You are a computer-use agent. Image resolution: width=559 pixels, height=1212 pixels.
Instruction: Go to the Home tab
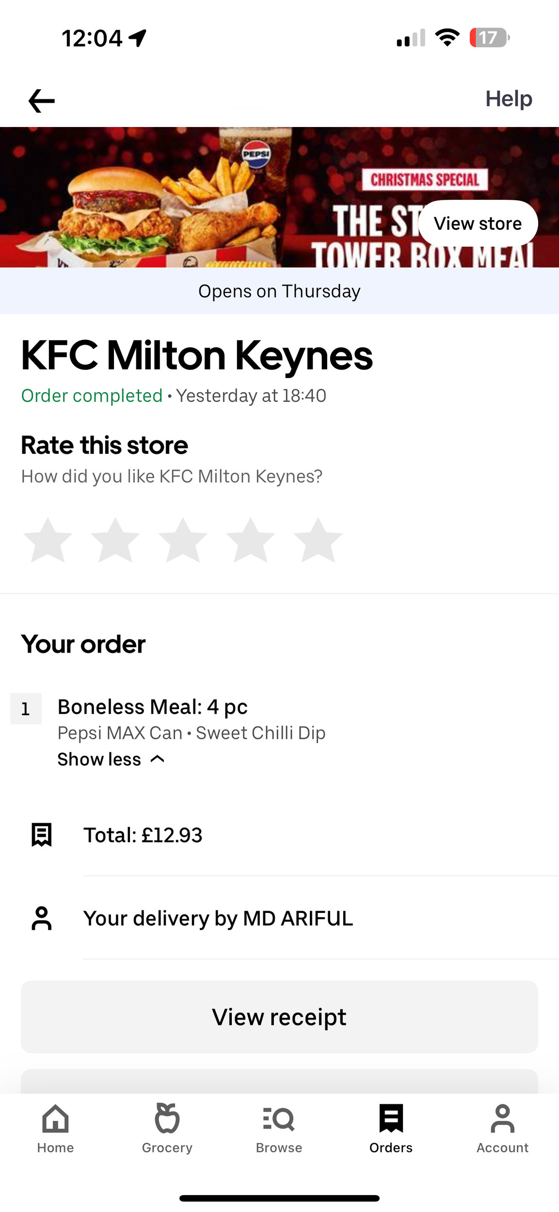coord(55,1129)
